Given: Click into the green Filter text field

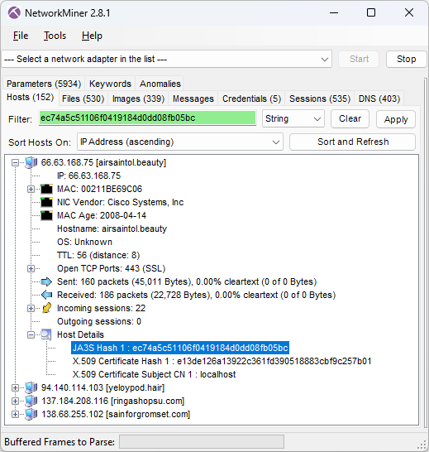Looking at the screenshot, I should [x=147, y=118].
